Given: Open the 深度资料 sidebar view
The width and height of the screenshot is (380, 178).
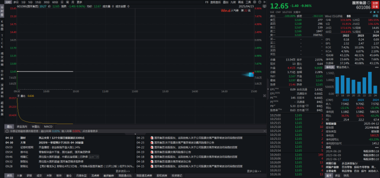Looking at the screenshot, I should [x=2, y=90].
